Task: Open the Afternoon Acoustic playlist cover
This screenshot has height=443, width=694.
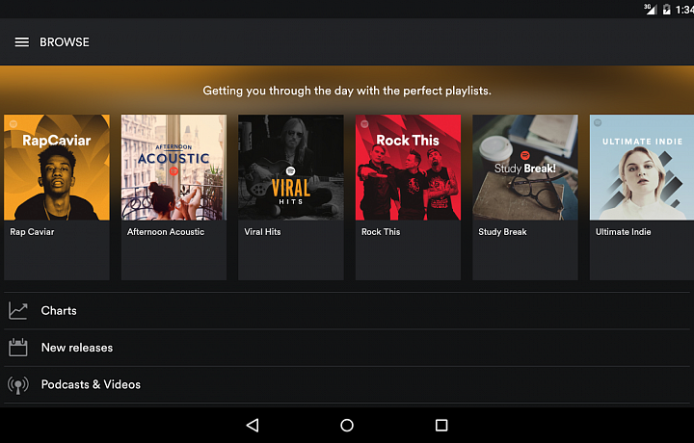Action: click(x=173, y=168)
